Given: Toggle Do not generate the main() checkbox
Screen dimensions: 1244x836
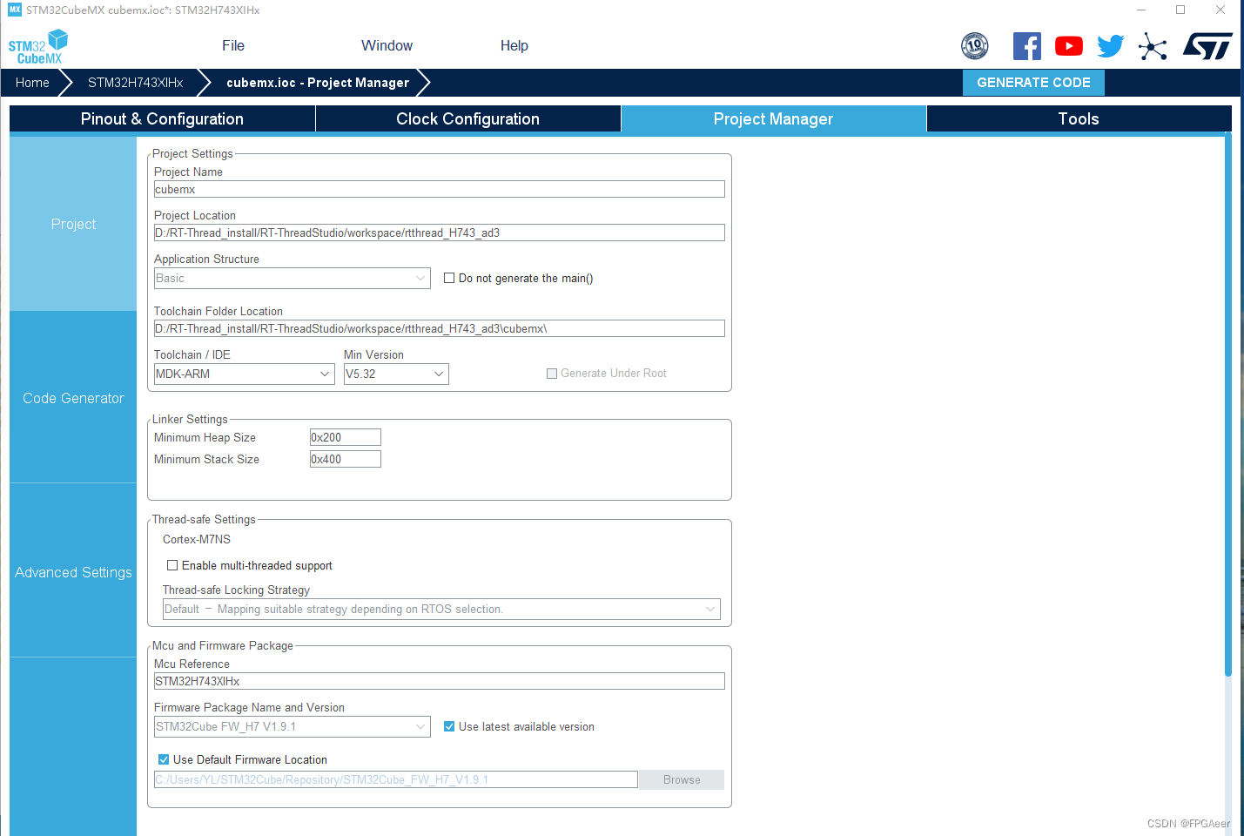Looking at the screenshot, I should (449, 278).
